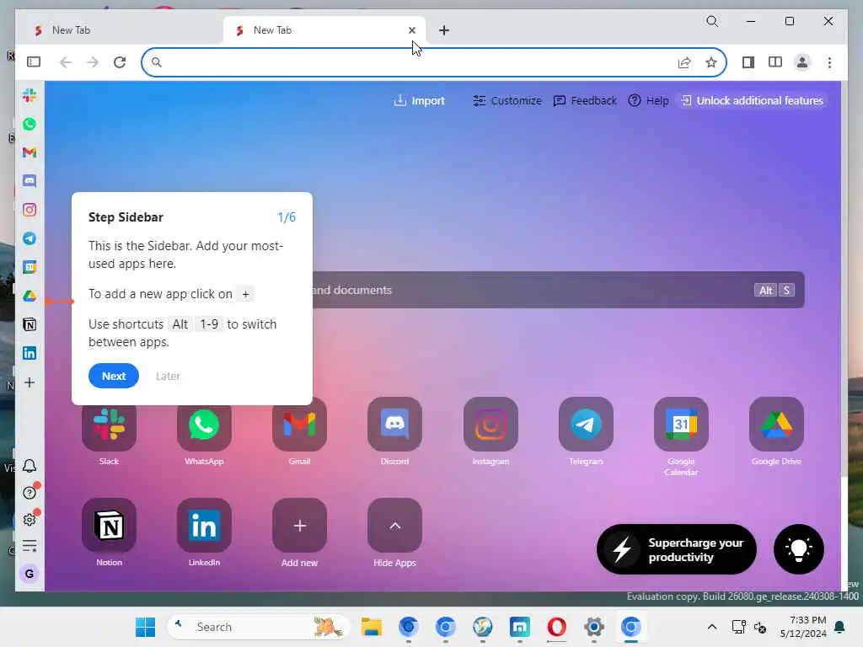This screenshot has height=647, width=863.
Task: Open sidebar help question-mark icon
Action: click(29, 492)
